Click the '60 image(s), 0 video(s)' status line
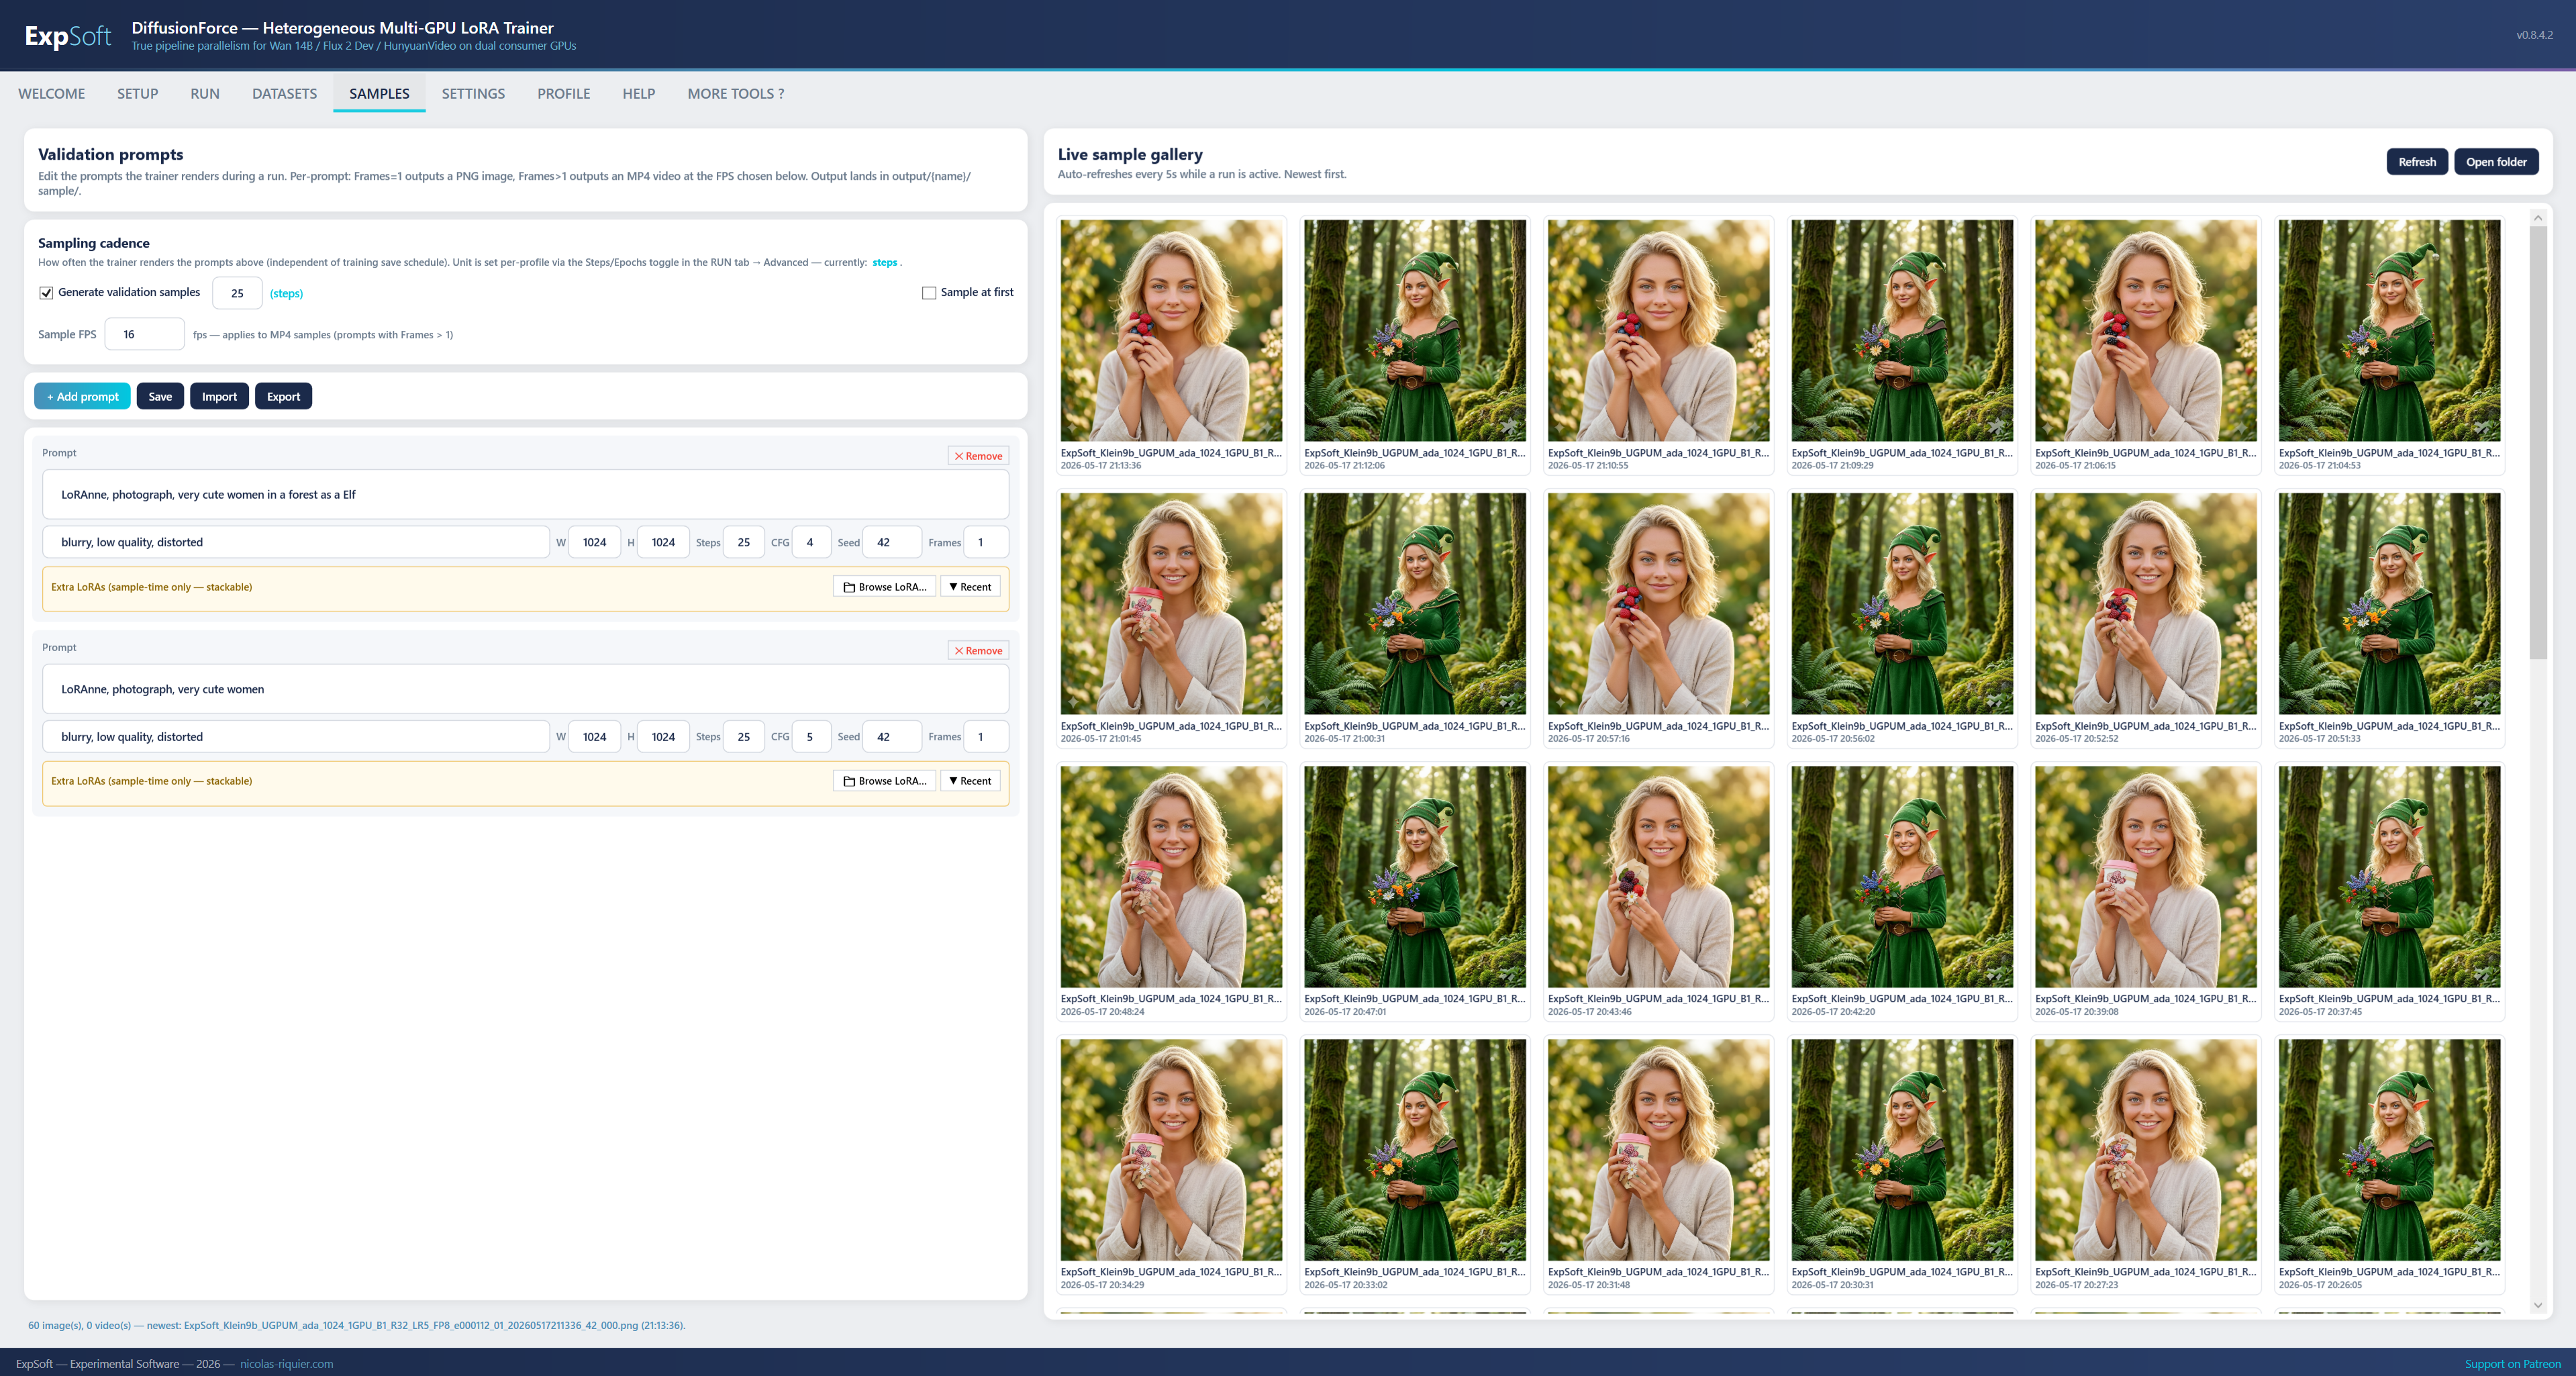Viewport: 2576px width, 1376px height. point(357,1325)
